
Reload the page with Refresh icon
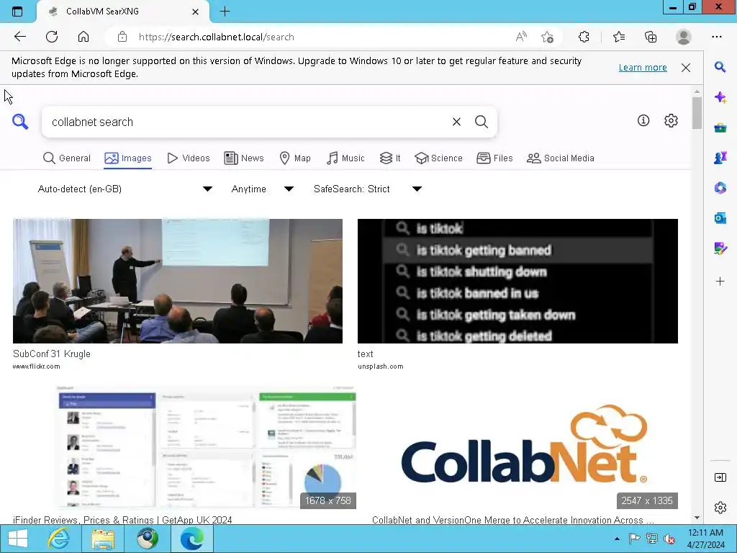52,37
